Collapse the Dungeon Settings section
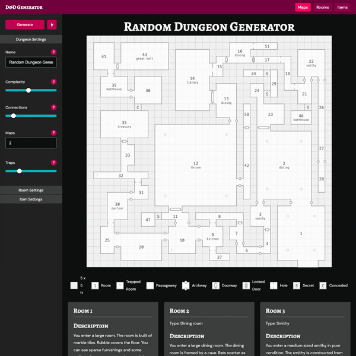The width and height of the screenshot is (356, 356). tap(31, 39)
